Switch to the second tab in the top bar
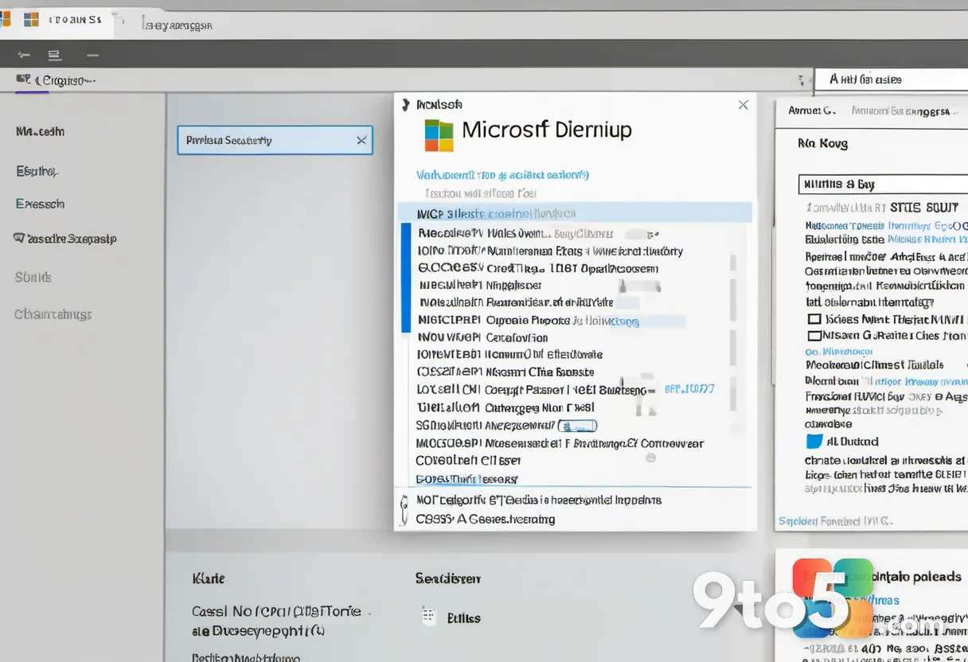Screen dimensions: 968x662 click(x=178, y=25)
